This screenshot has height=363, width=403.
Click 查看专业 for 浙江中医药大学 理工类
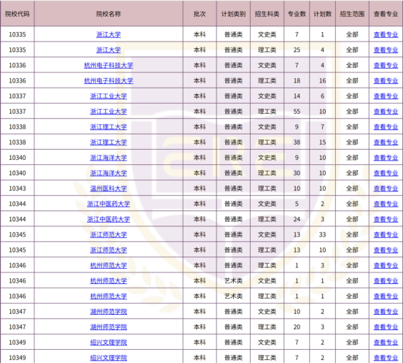tap(386, 219)
